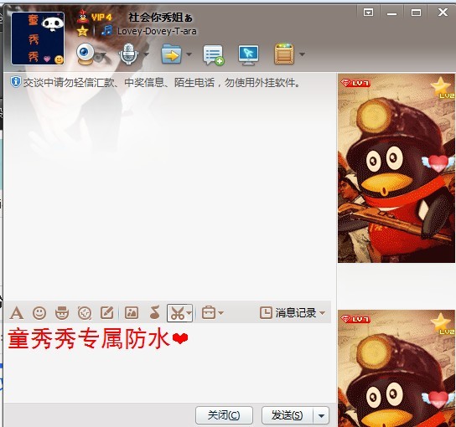Open handwriting input pencil icon
Image resolution: width=456 pixels, height=427 pixels.
tap(107, 313)
